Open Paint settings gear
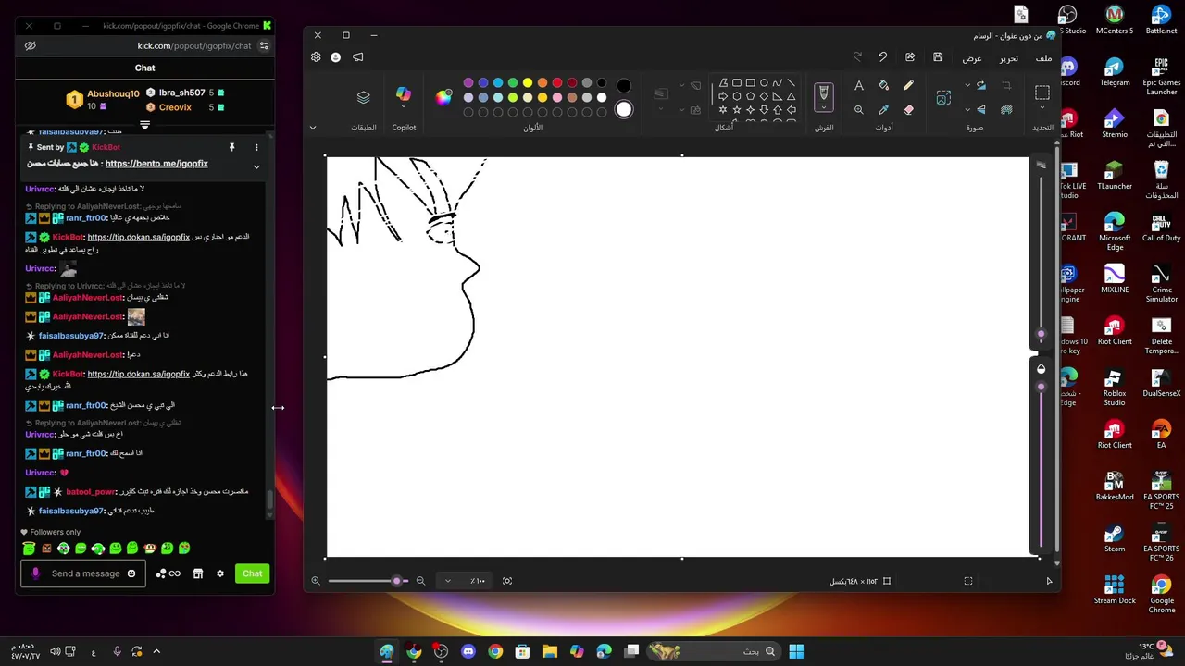 pyautogui.click(x=316, y=57)
